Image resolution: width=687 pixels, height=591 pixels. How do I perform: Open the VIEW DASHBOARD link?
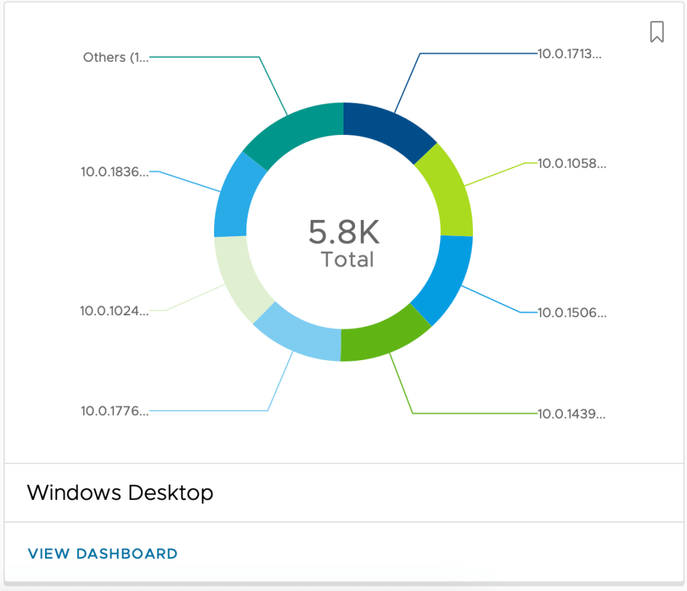[103, 554]
